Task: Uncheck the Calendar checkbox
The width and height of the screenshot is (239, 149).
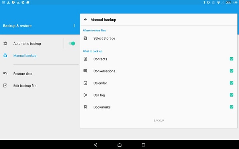Action: [231, 83]
